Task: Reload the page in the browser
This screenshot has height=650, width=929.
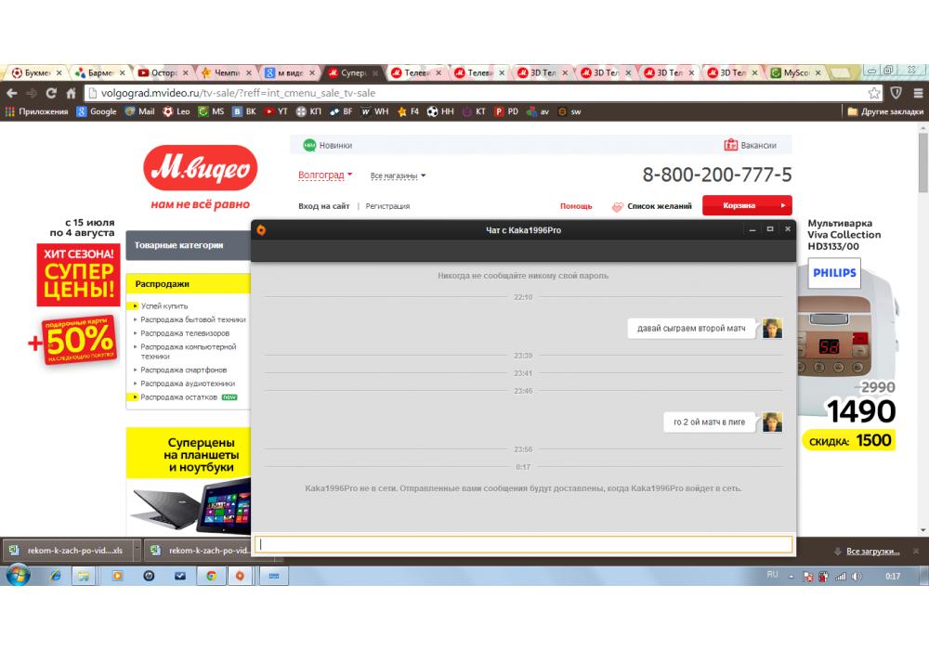Action: (x=51, y=93)
